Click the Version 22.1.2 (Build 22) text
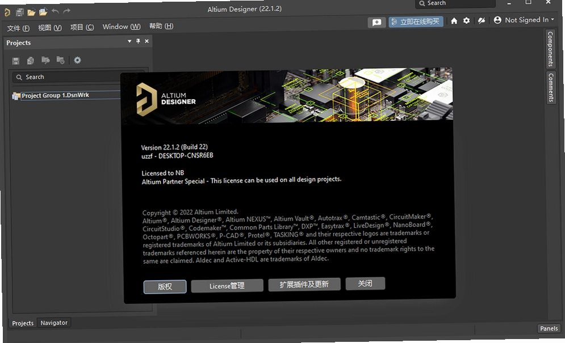Screen dimensions: 565x343 click(x=174, y=147)
